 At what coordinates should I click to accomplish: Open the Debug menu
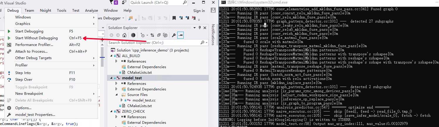(x=13, y=10)
